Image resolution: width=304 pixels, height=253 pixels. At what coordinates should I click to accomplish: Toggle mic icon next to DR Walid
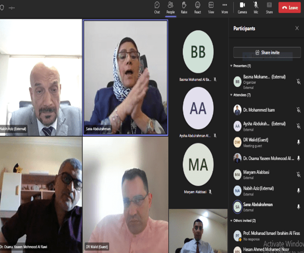click(x=298, y=142)
